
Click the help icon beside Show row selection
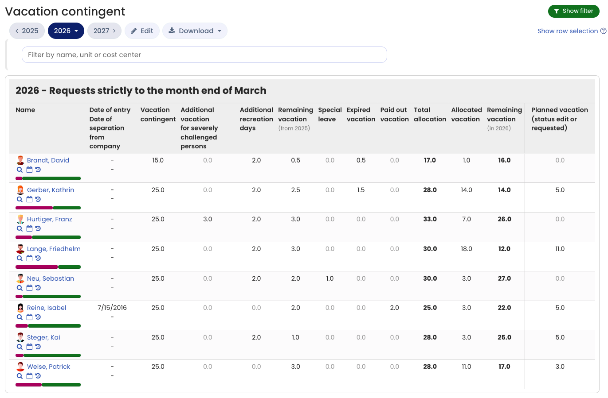(x=603, y=31)
